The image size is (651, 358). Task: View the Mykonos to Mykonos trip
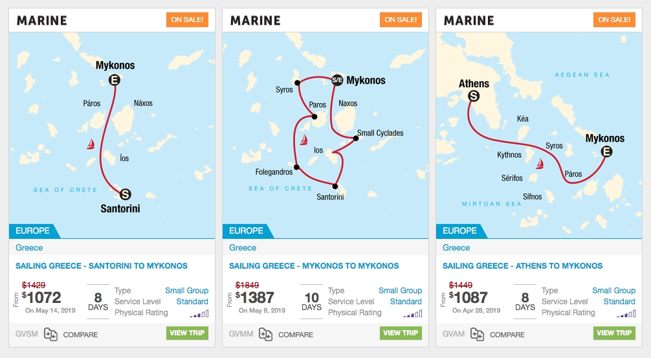click(401, 333)
